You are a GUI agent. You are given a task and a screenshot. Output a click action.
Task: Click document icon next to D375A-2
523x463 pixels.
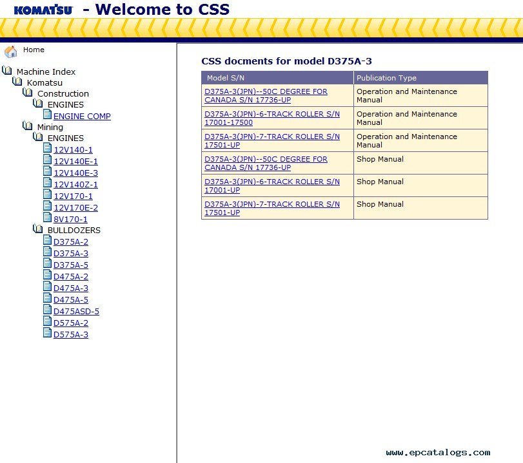click(48, 240)
